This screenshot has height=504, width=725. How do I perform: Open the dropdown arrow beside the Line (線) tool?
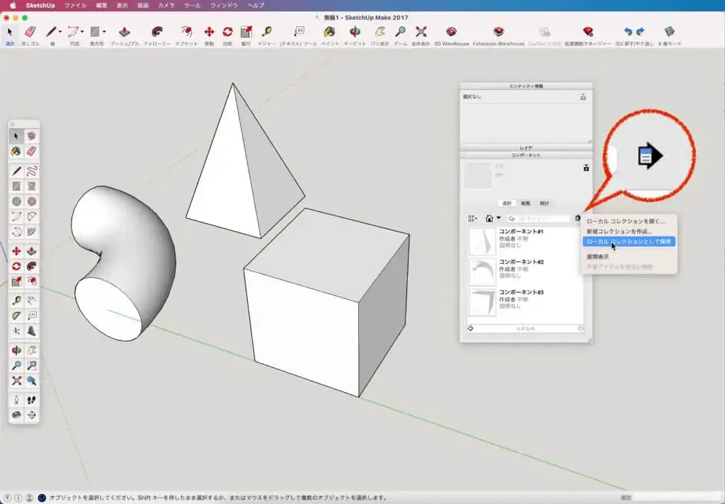coord(60,32)
